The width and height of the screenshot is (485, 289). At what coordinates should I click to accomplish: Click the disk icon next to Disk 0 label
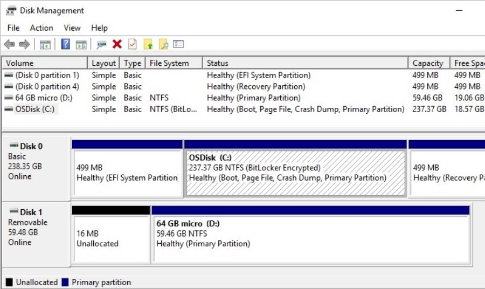(14, 145)
